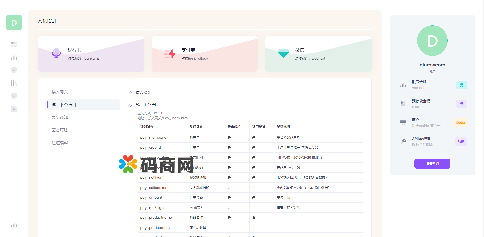The width and height of the screenshot is (484, 237).
Task: Click the large D profile avatar
Action: pyautogui.click(x=432, y=41)
